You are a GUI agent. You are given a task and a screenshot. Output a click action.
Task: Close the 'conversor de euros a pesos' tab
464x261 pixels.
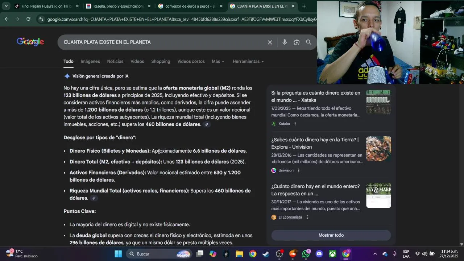pyautogui.click(x=221, y=6)
